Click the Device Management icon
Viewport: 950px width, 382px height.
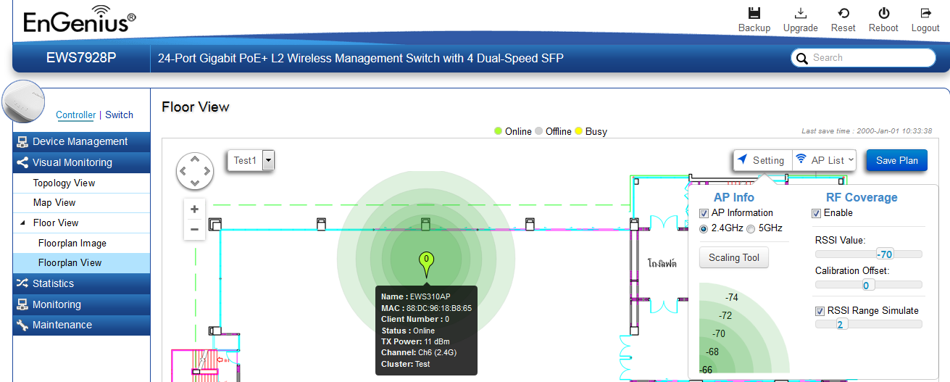coord(22,142)
